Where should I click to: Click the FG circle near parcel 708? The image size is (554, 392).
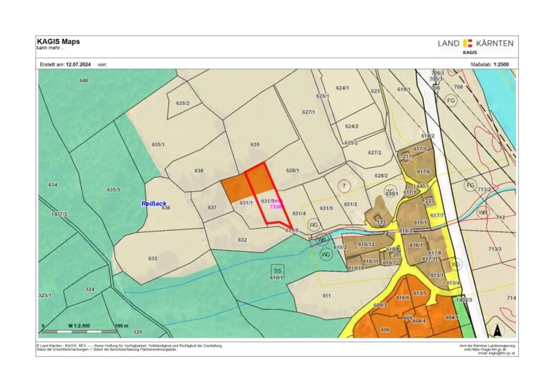[x=451, y=101]
